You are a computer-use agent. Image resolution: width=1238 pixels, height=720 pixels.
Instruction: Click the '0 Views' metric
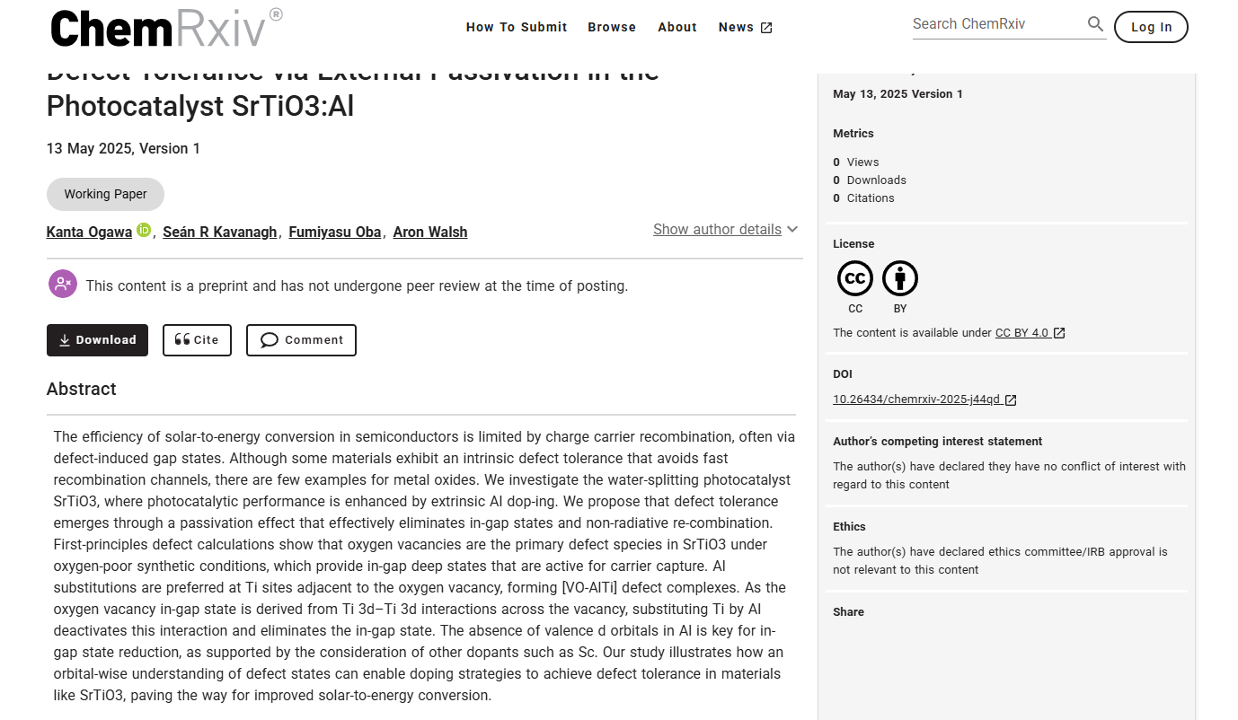856,162
